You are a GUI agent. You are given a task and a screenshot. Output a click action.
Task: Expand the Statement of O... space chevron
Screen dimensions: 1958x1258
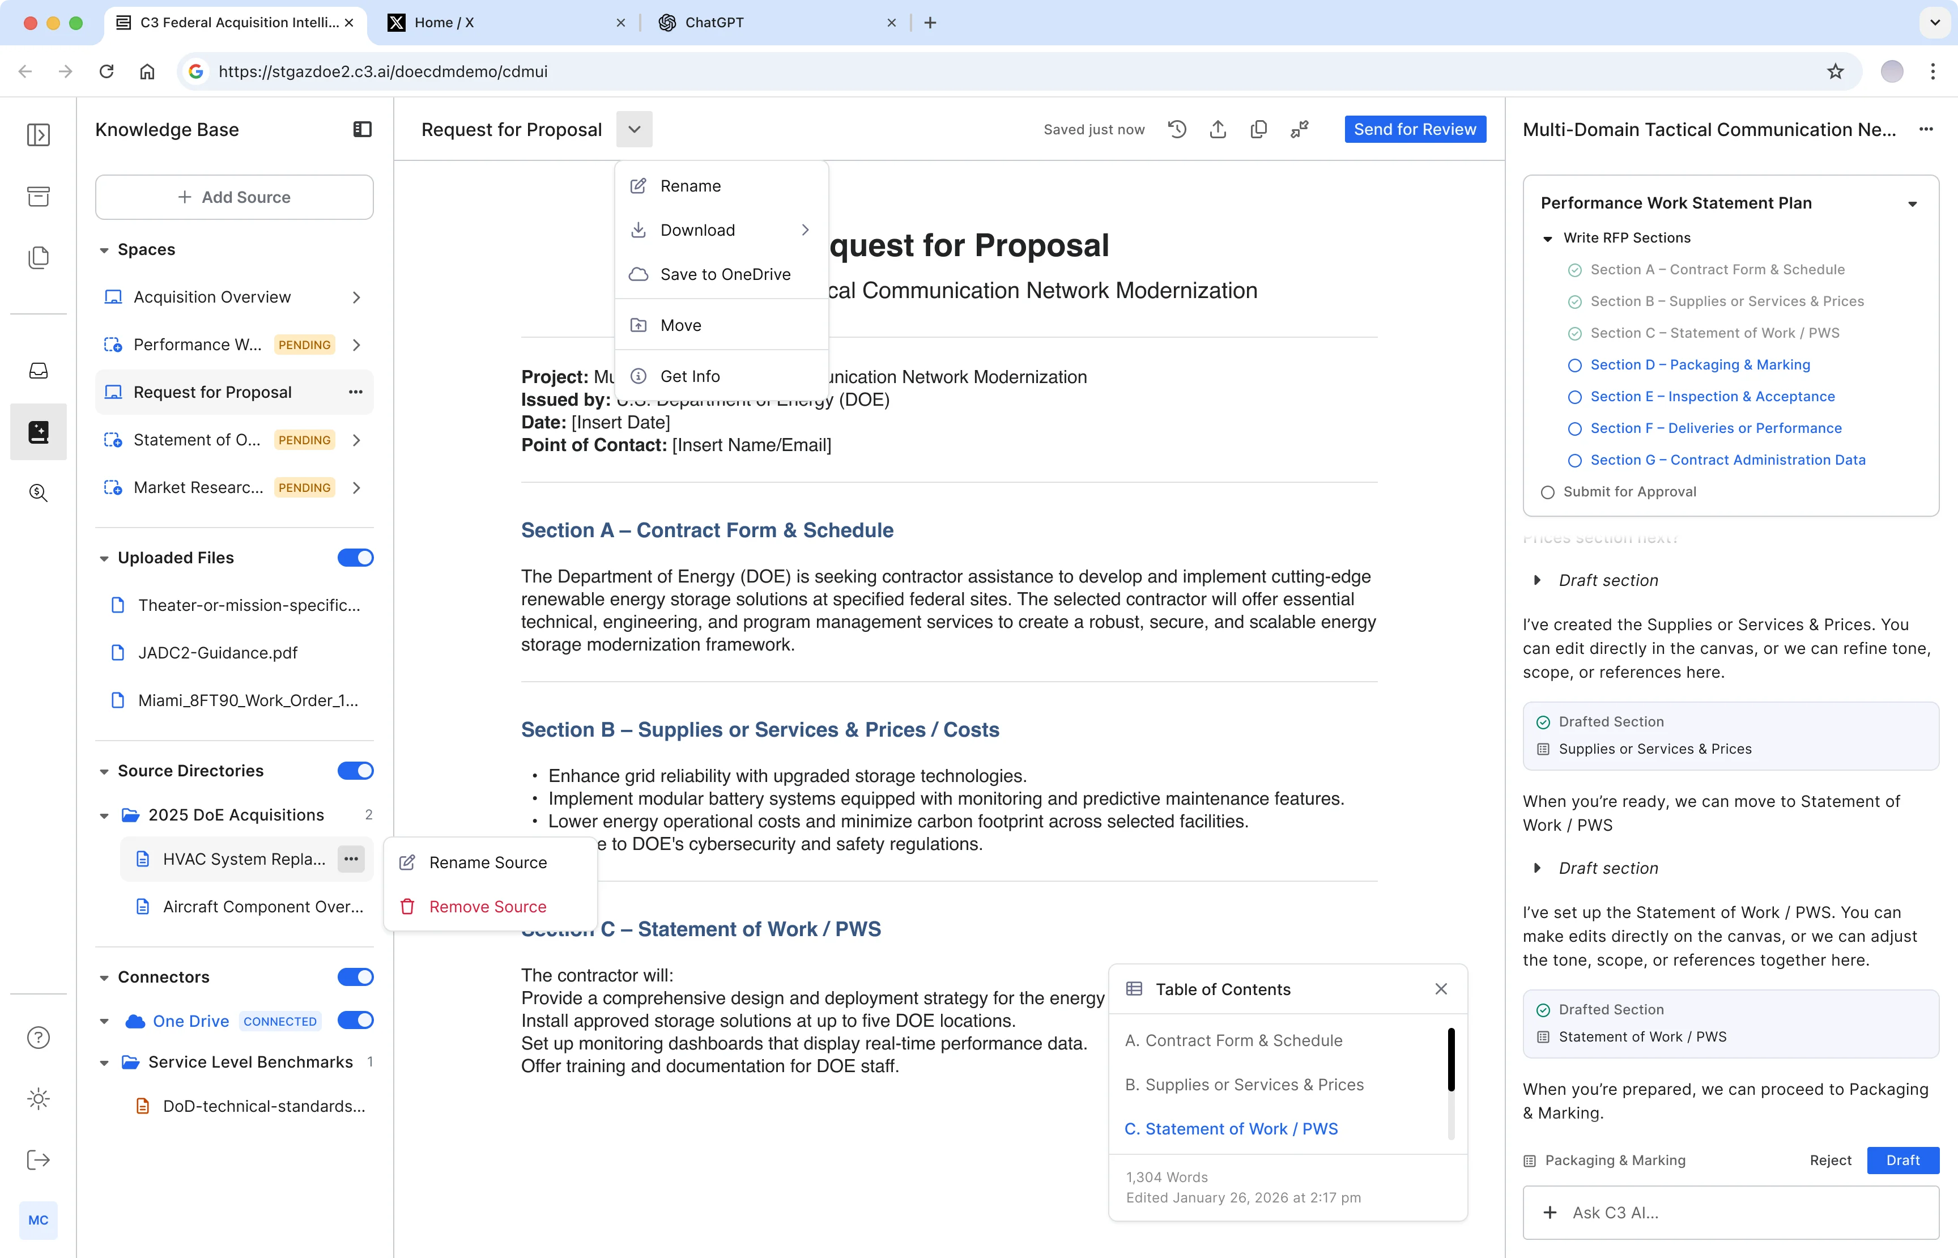point(356,440)
